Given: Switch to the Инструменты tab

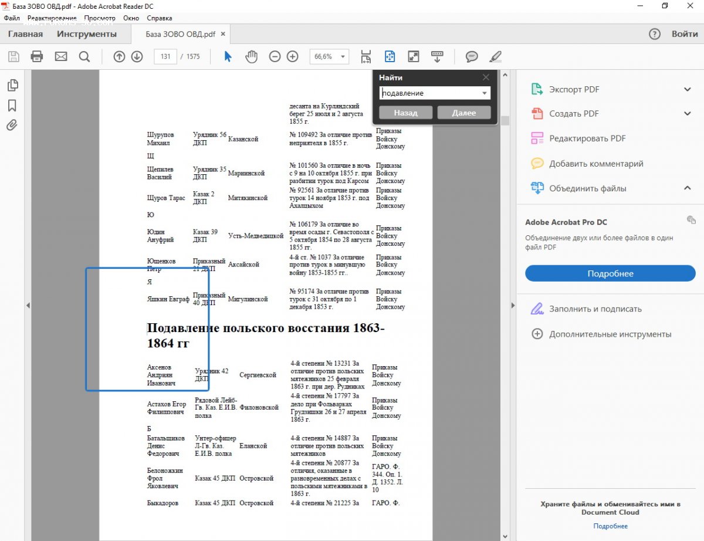Looking at the screenshot, I should tap(87, 34).
